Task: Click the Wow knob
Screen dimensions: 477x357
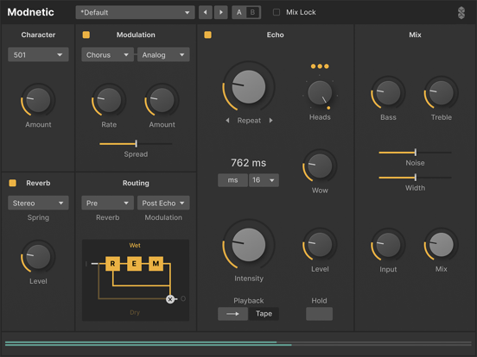Action: pos(320,166)
